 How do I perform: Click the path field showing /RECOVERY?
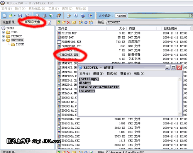coord(149,22)
